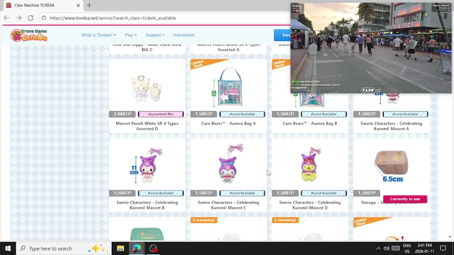The width and height of the screenshot is (454, 255).
Task: Open Mascot Pouch White Assorted A title
Action: [x=228, y=47]
